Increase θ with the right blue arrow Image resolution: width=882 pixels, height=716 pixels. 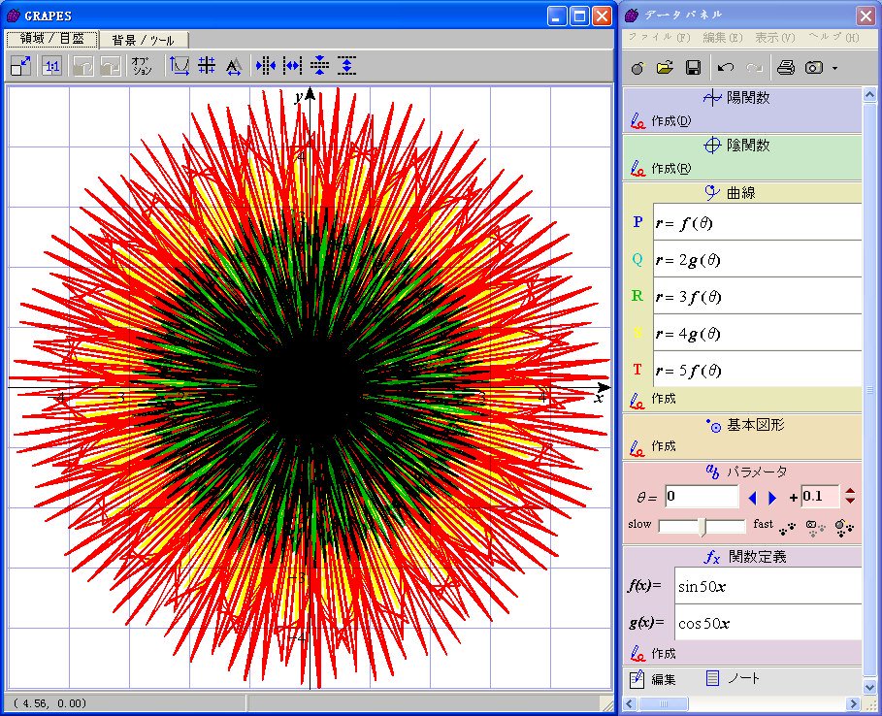tap(772, 498)
